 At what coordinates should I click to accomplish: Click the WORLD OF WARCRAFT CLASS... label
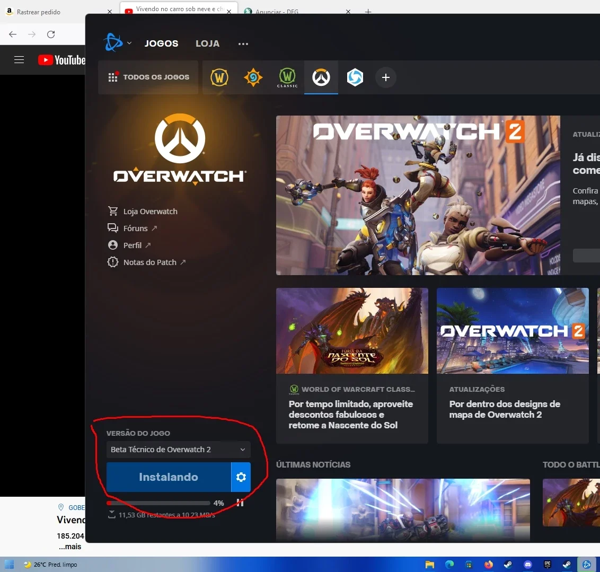358,390
